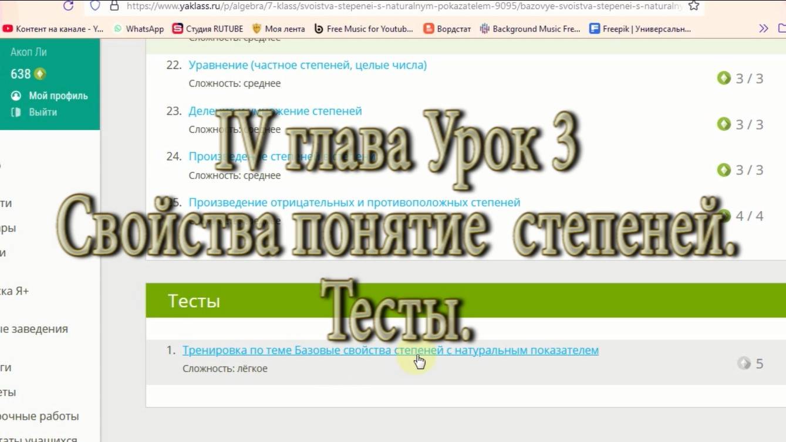Click the Freepik favicon in bookmarks bar
The width and height of the screenshot is (786, 442).
[594, 28]
